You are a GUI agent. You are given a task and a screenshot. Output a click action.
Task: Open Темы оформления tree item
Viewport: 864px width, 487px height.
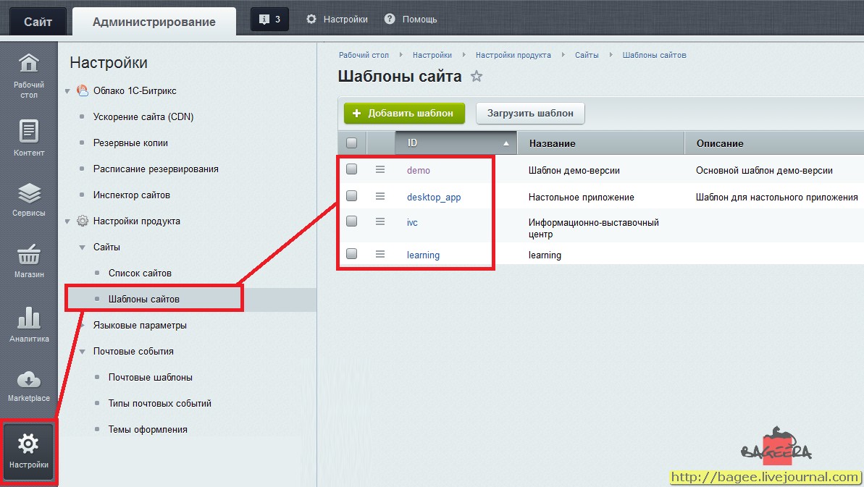pos(148,430)
